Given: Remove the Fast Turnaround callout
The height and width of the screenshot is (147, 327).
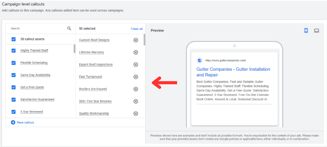Looking at the screenshot, I should [x=135, y=77].
